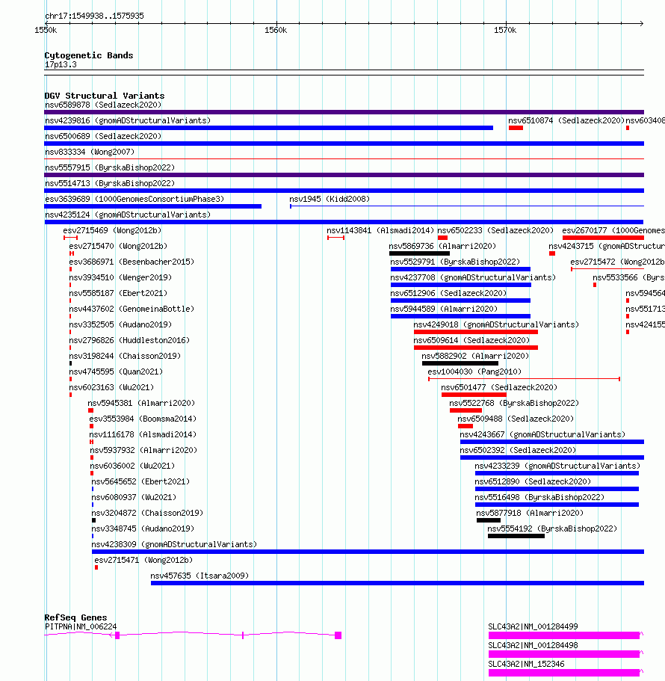Click the nsv1945 (Kidd2008) variant
This screenshot has height=681, width=665.
point(330,199)
